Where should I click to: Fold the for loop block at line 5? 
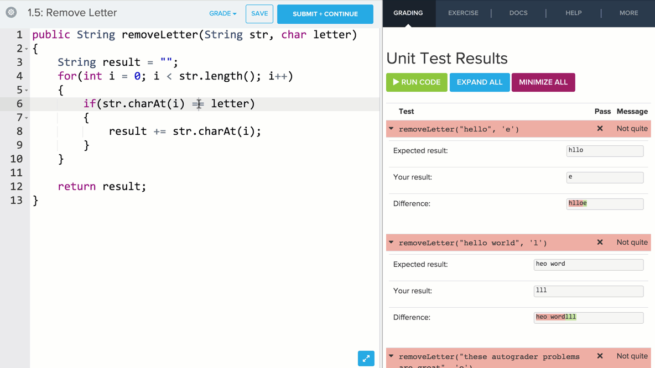click(x=26, y=91)
